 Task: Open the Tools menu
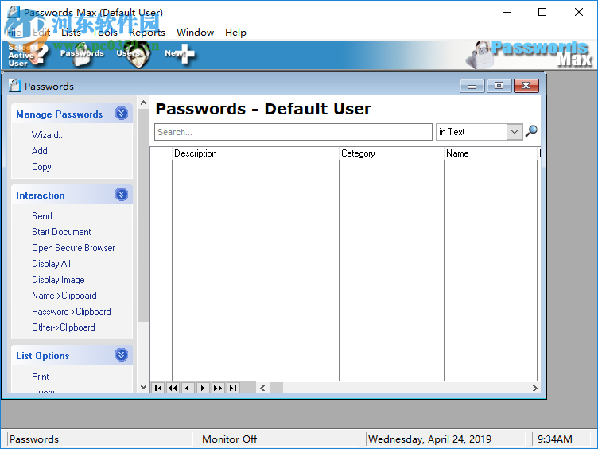click(x=105, y=33)
